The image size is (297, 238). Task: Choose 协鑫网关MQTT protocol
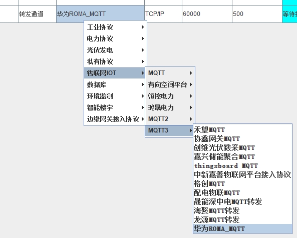coord(242,139)
